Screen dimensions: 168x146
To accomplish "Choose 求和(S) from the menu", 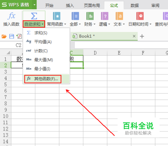I will [46, 33].
